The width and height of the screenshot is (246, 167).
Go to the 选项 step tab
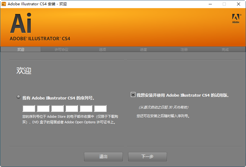coord(102,49)
